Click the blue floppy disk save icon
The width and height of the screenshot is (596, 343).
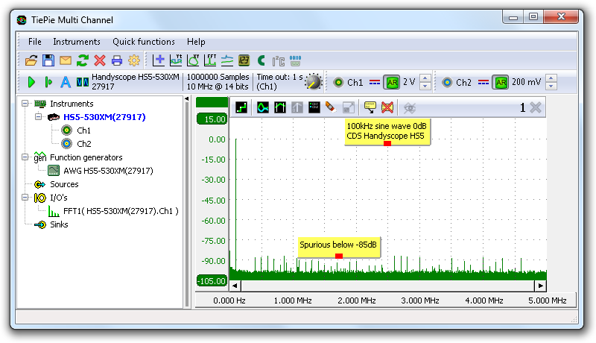tap(48, 60)
